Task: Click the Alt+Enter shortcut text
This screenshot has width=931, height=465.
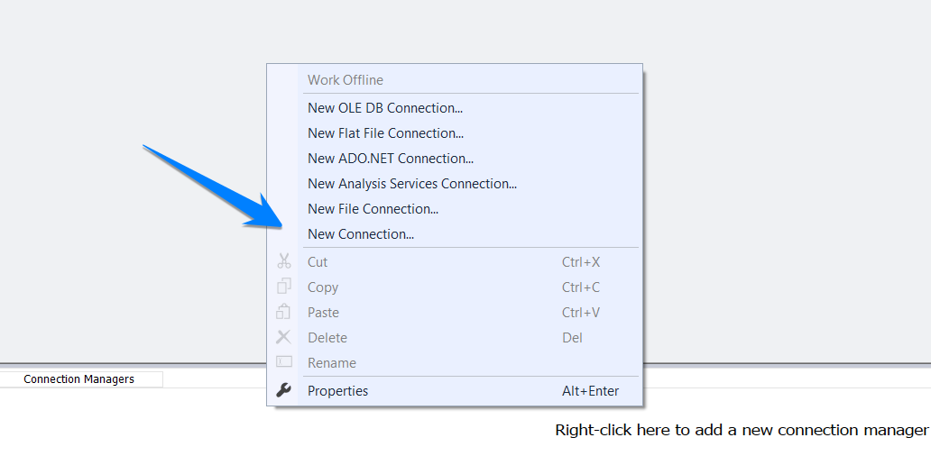Action: click(590, 391)
